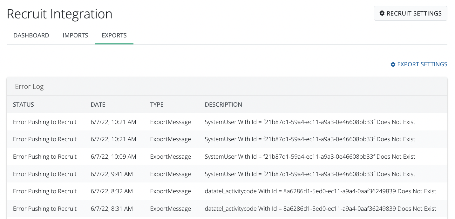Click the STATUS column header
The image size is (455, 219).
[x=24, y=104]
